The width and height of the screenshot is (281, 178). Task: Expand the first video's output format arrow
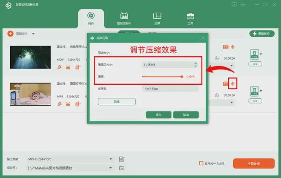[x=261, y=54]
